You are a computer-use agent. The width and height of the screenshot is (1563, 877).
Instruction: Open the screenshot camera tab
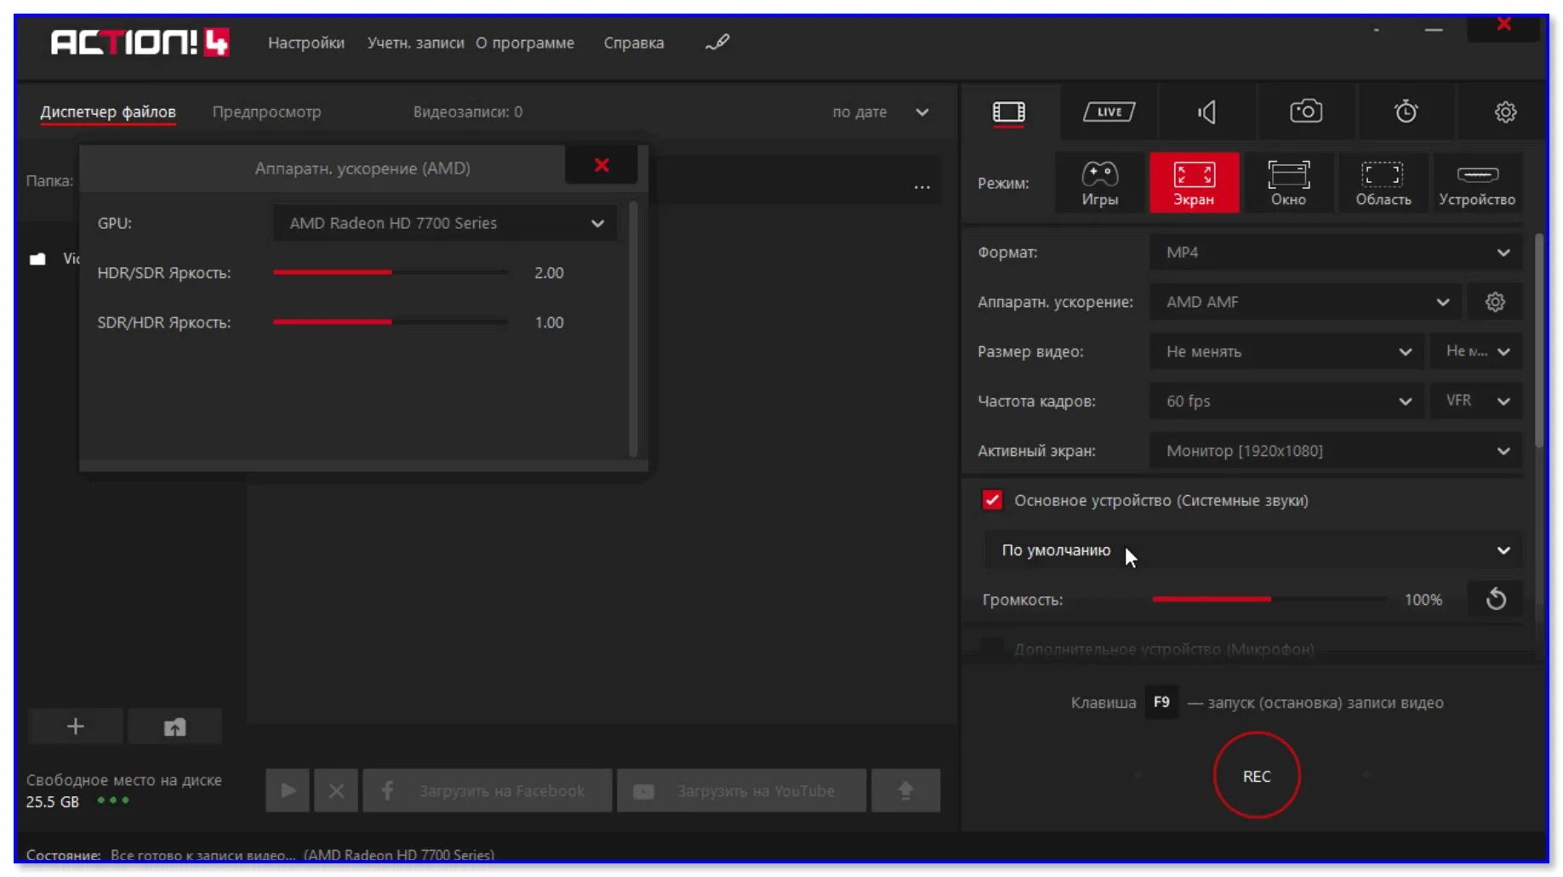(x=1306, y=111)
